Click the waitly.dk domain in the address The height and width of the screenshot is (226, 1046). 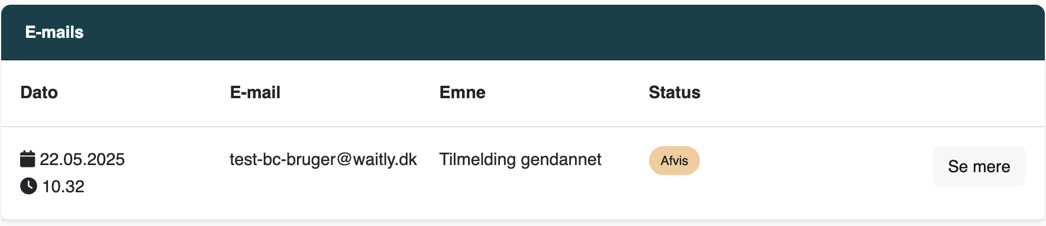point(385,159)
